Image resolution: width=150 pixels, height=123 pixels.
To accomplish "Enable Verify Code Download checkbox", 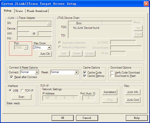I will pyautogui.click(x=112, y=72).
